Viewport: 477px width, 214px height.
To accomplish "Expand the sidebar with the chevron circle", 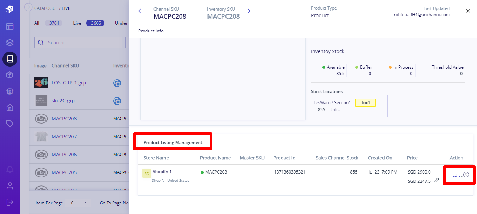I will coord(29,7).
